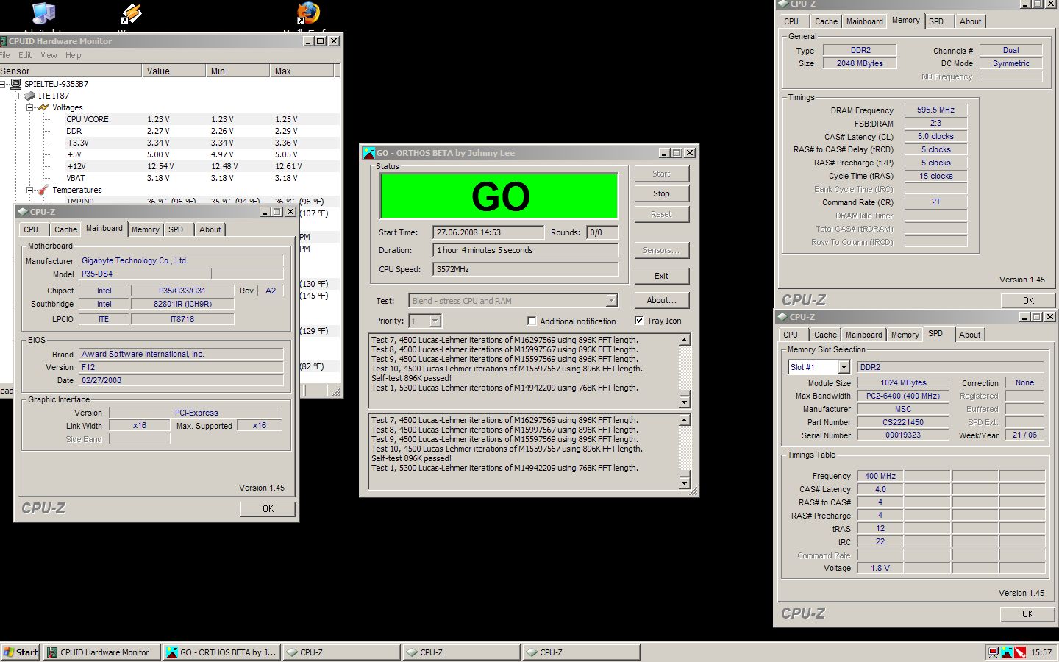1059x662 pixels.
Task: Click the upper log scrollbar up arrow in ORTHOS
Action: tap(684, 341)
